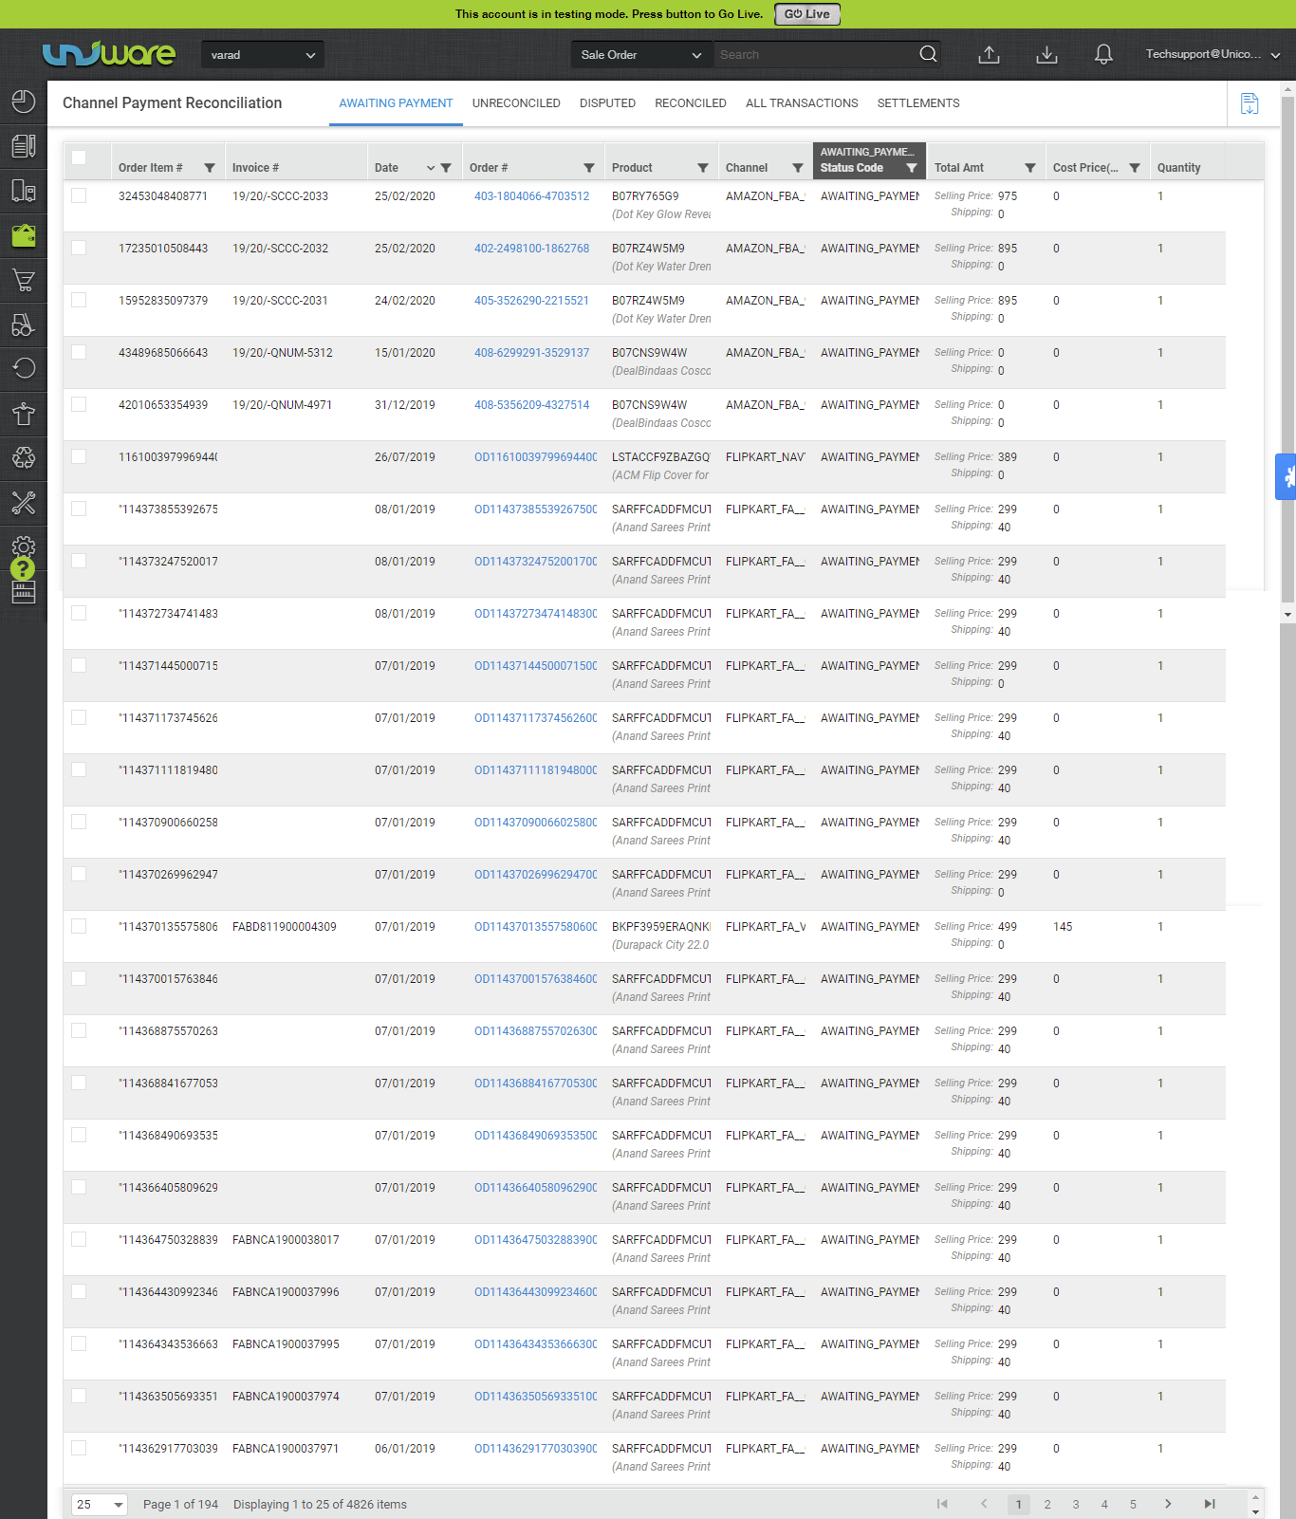Click the Quantity column header
The width and height of the screenshot is (1296, 1519).
(1178, 168)
